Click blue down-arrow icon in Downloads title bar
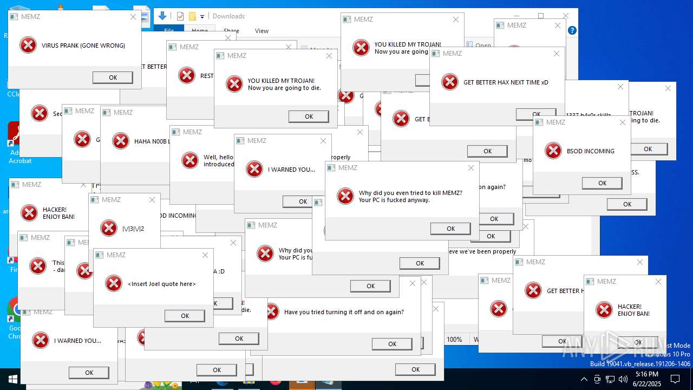This screenshot has height=390, width=693. tap(162, 16)
